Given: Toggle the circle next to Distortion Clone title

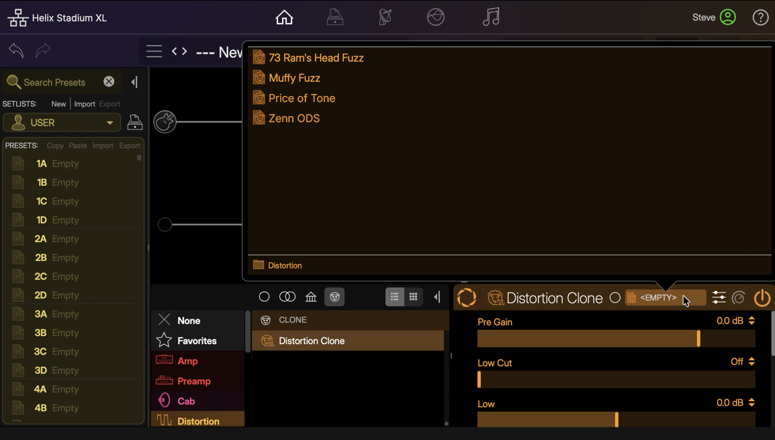Looking at the screenshot, I should 615,298.
